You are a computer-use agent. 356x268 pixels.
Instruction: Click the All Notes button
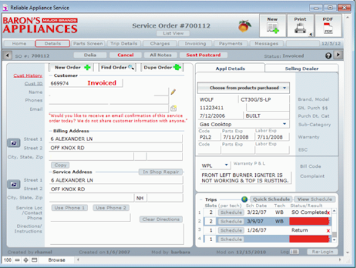160,55
